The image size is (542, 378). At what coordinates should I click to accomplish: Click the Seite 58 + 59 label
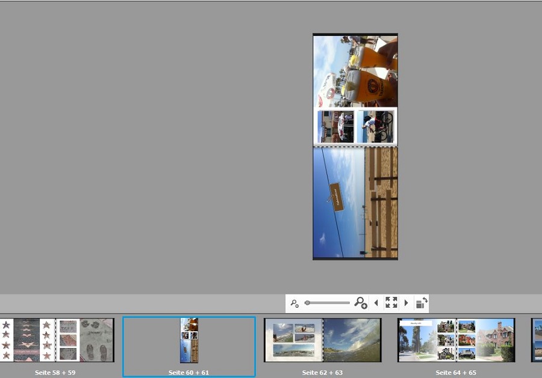(x=55, y=373)
